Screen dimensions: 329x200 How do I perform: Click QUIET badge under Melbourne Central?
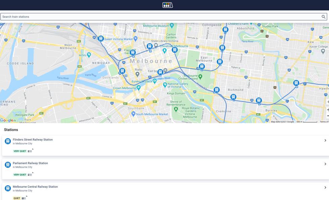(17, 198)
